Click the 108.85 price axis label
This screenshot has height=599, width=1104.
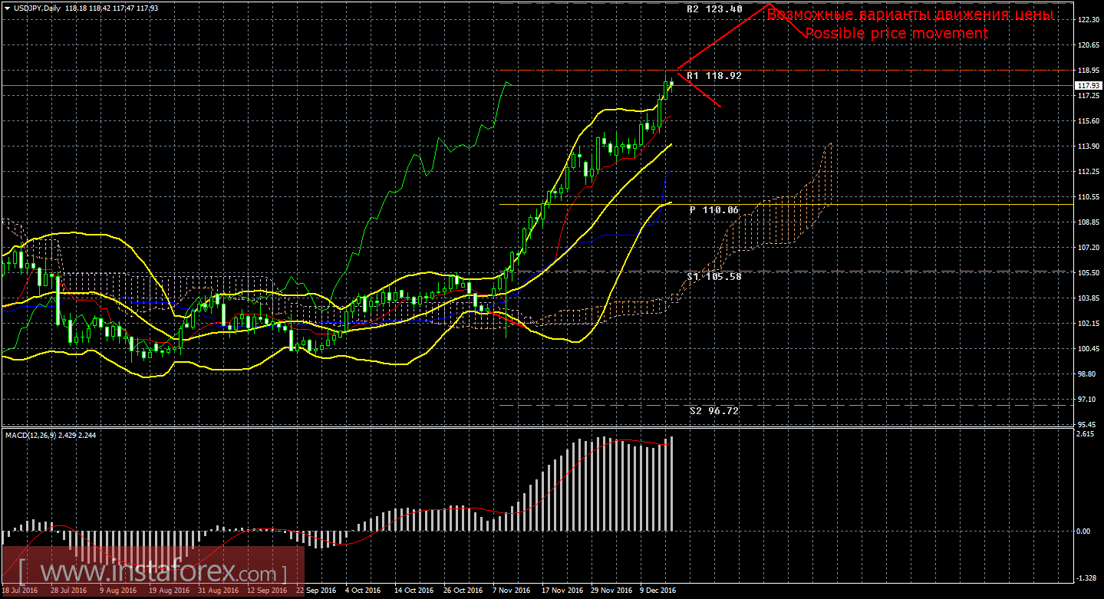tap(1089, 222)
